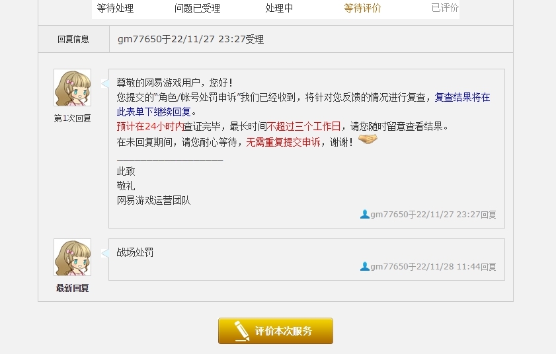556x354 pixels.
Task: Click the gm77650 受理 info text
Action: (191, 39)
